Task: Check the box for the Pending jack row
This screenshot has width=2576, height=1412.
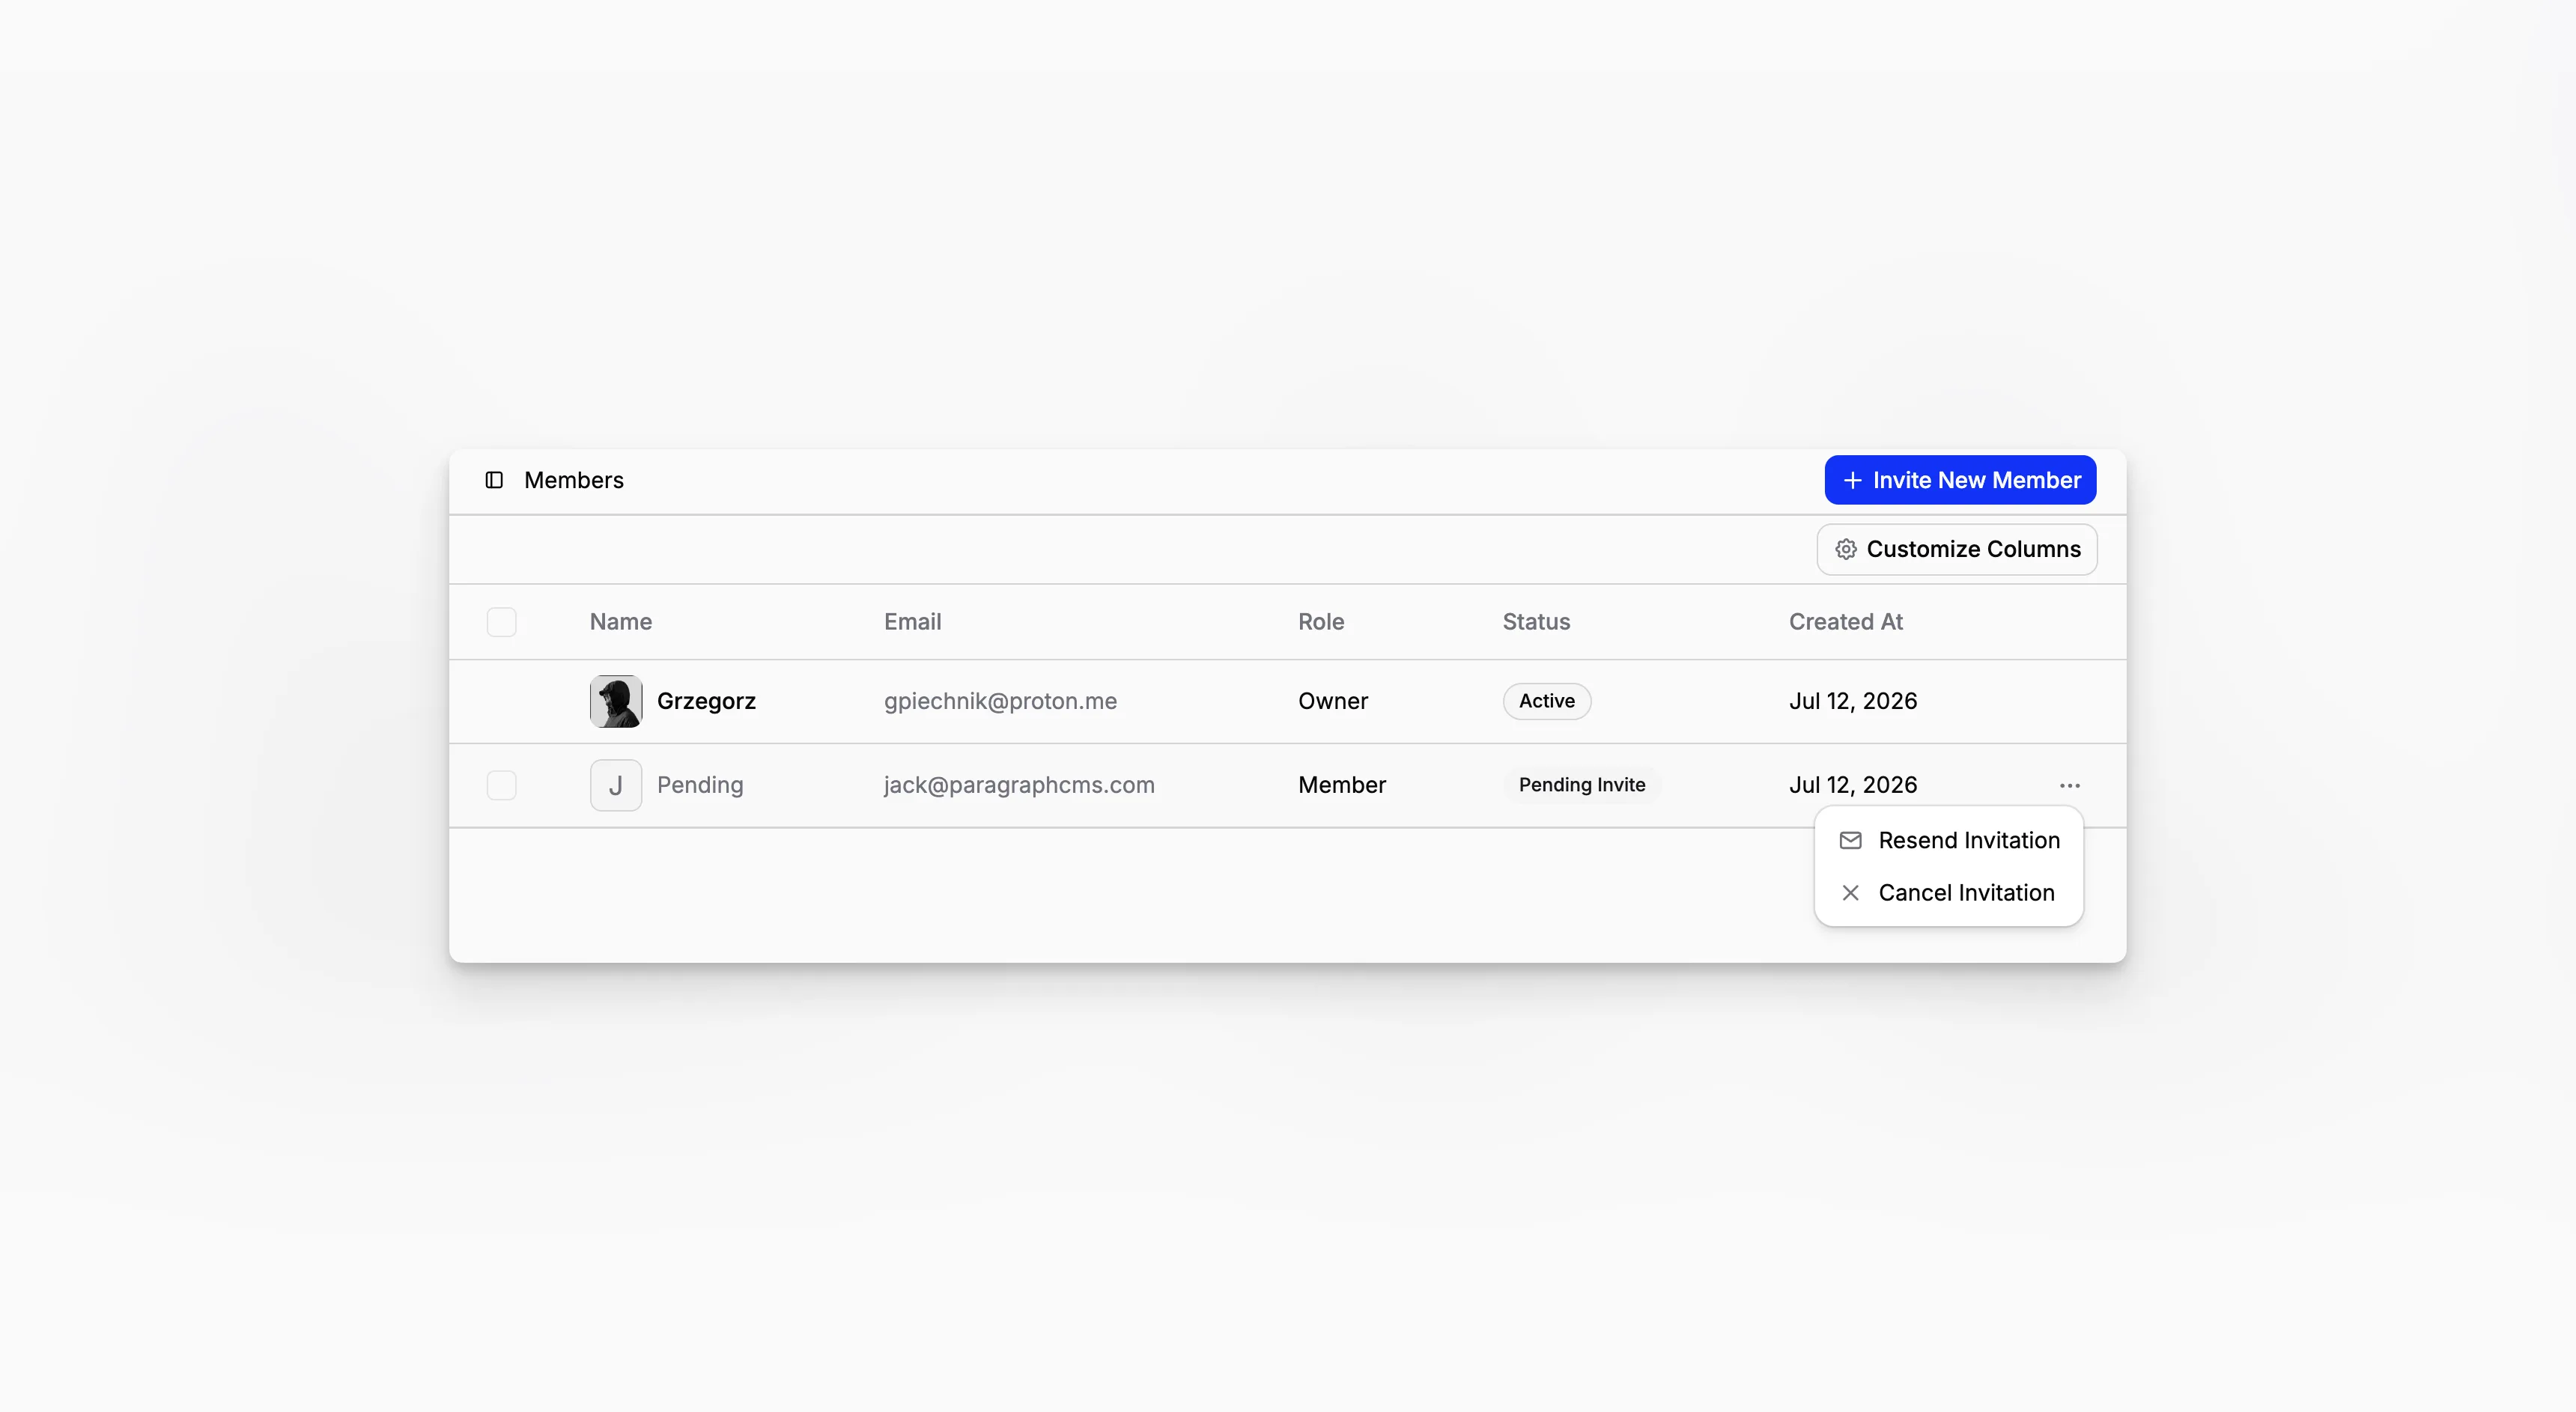Action: click(x=501, y=785)
